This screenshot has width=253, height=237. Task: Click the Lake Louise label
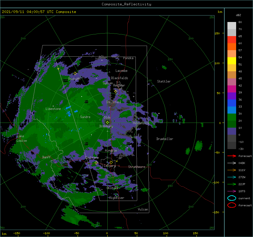tap(22, 138)
